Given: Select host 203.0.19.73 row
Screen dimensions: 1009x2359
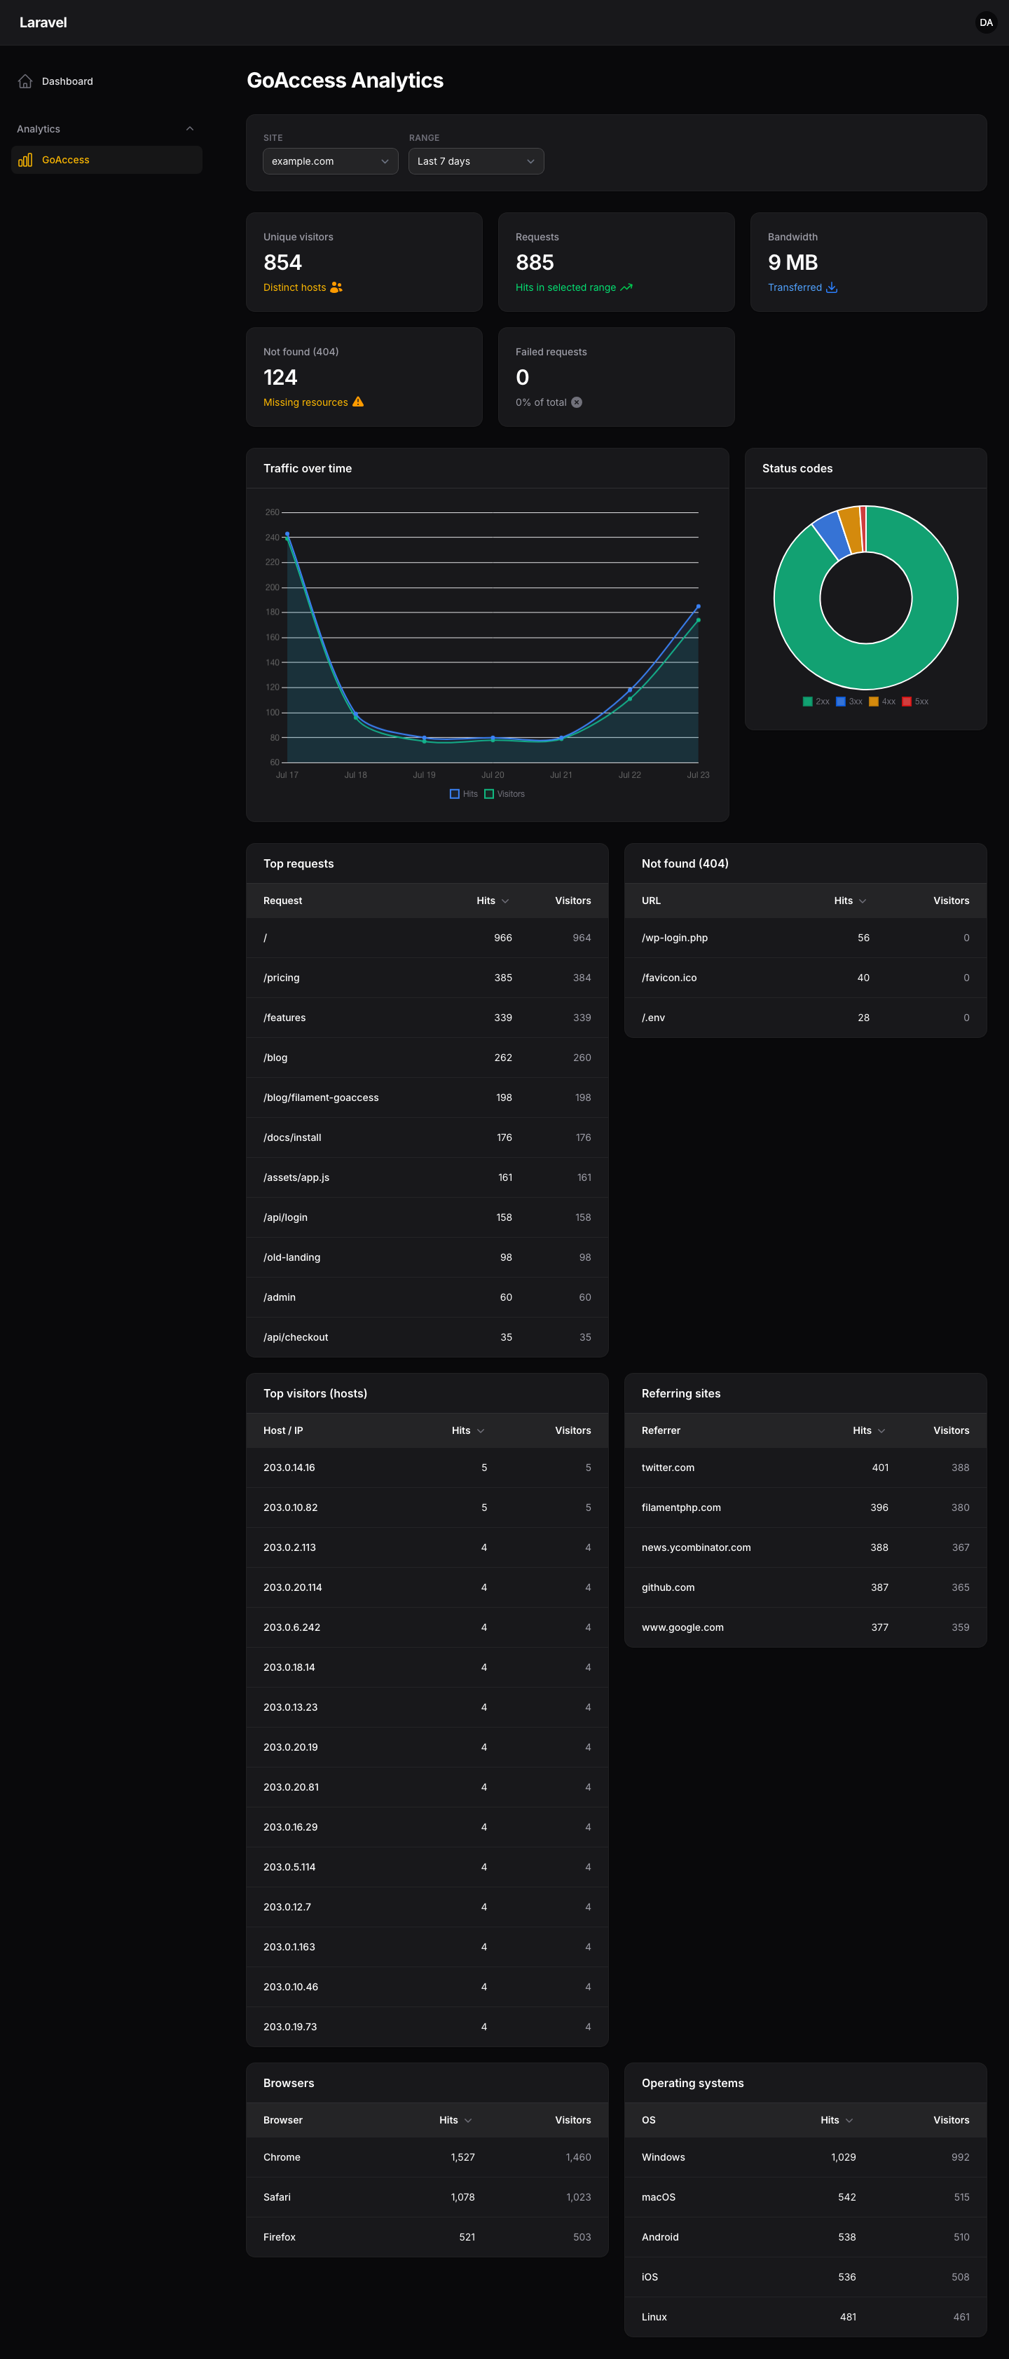Looking at the screenshot, I should coord(427,2027).
